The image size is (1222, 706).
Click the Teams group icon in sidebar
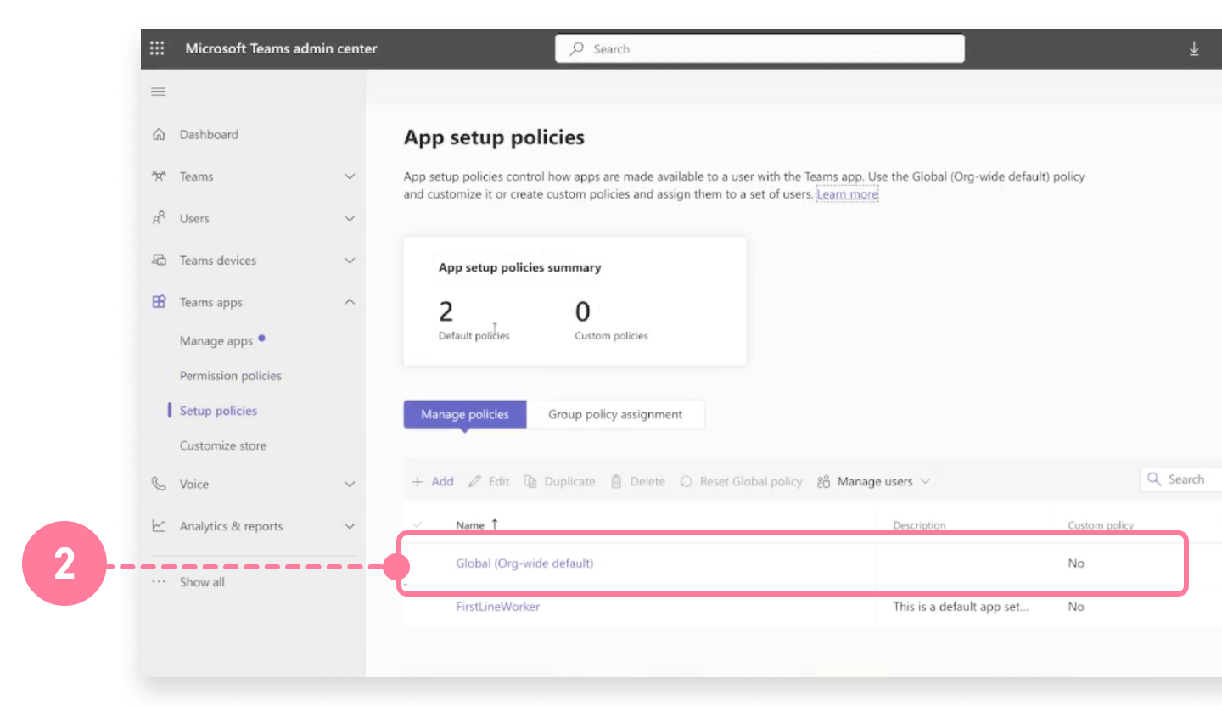tap(159, 176)
